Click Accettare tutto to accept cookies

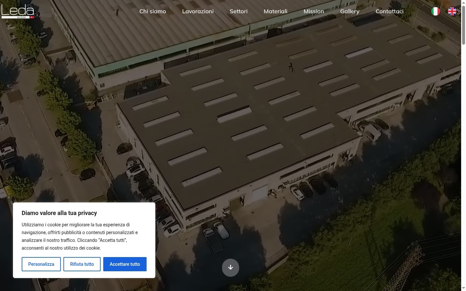(x=125, y=264)
